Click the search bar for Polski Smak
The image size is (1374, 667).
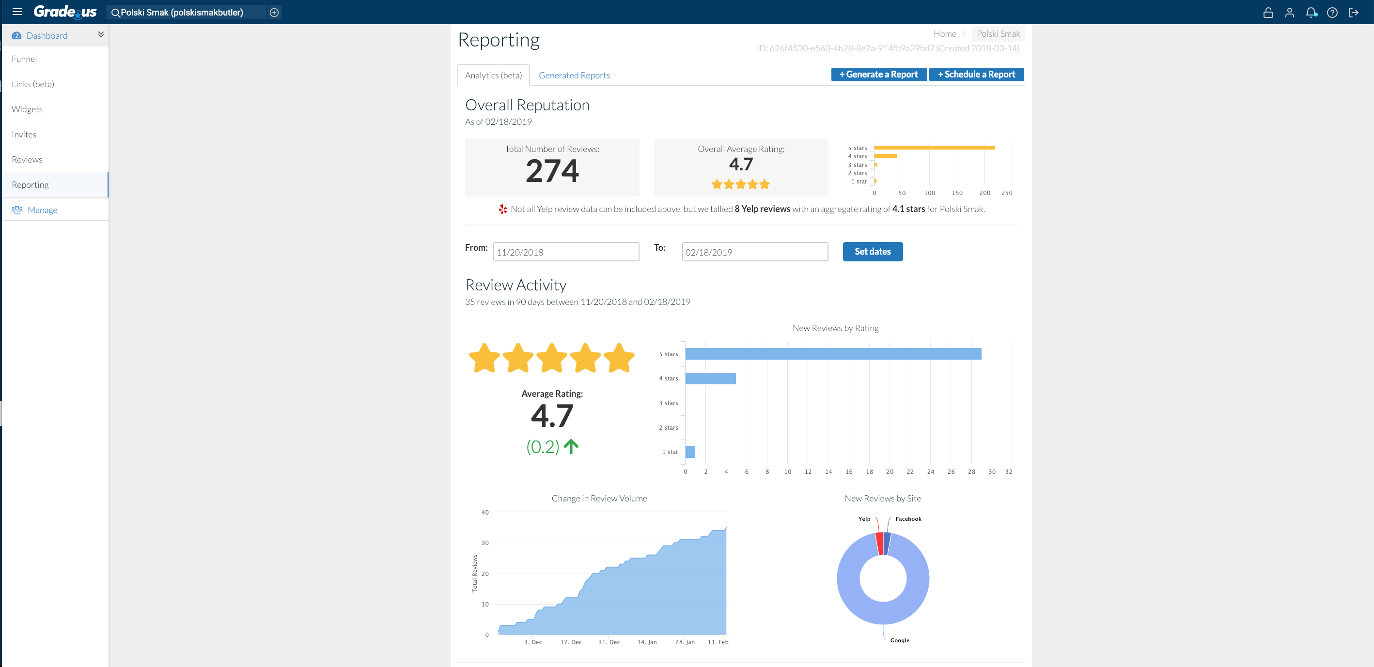(186, 12)
